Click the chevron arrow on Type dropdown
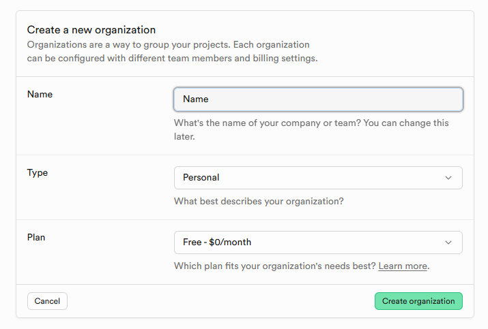Viewport: 488px width, 329px height. 448,178
